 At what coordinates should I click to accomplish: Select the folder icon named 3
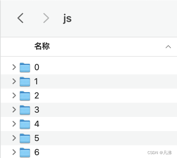point(25,110)
